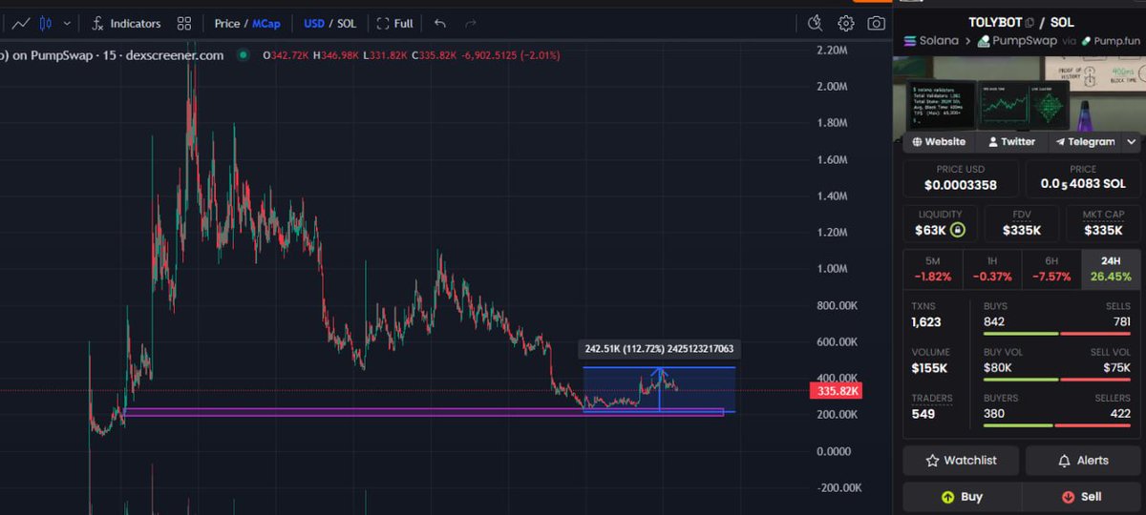
Task: Redo the last chart action
Action: click(x=470, y=23)
